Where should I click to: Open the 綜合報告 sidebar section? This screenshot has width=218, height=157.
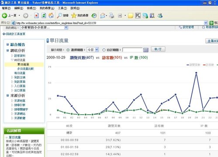click(x=17, y=44)
